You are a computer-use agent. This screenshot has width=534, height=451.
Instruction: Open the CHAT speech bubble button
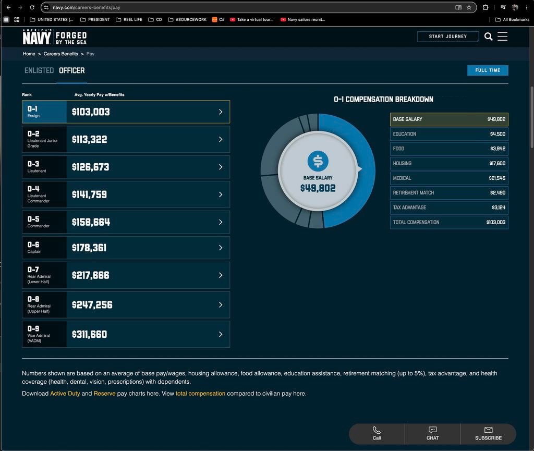click(432, 434)
